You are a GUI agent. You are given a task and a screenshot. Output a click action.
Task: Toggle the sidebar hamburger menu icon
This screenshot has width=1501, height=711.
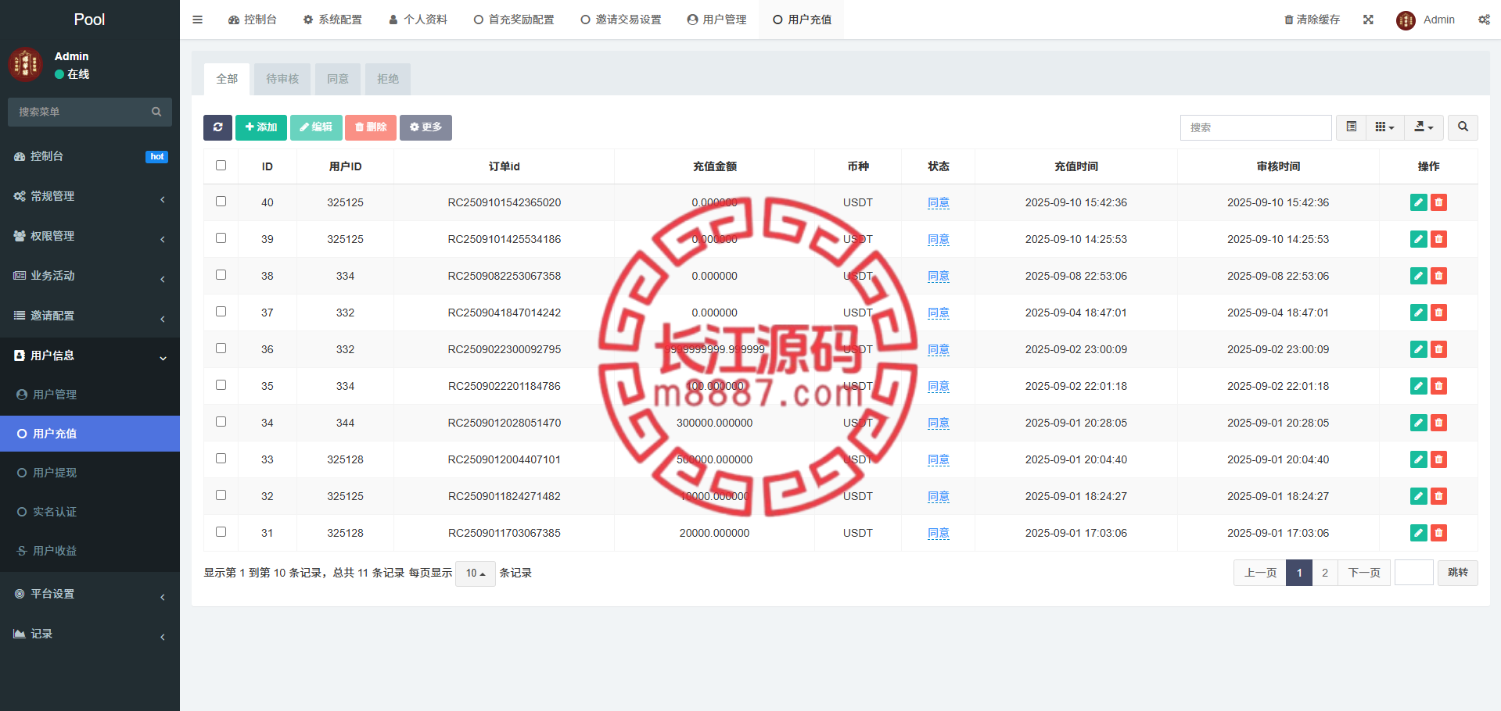197,20
